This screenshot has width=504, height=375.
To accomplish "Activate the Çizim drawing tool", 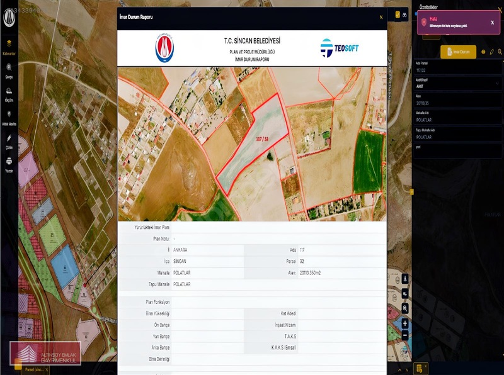I will coord(9,142).
